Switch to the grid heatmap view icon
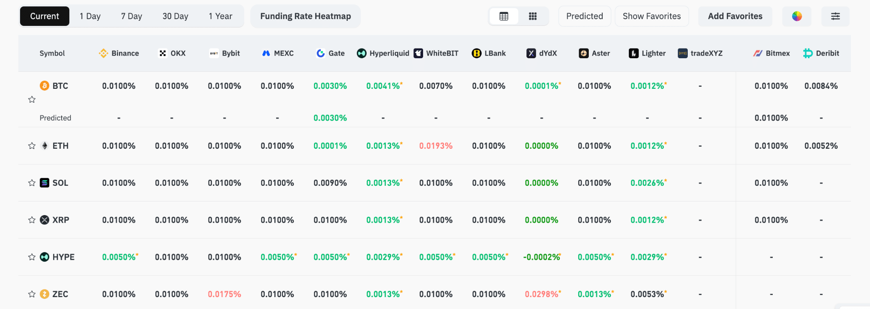The image size is (870, 309). point(533,16)
